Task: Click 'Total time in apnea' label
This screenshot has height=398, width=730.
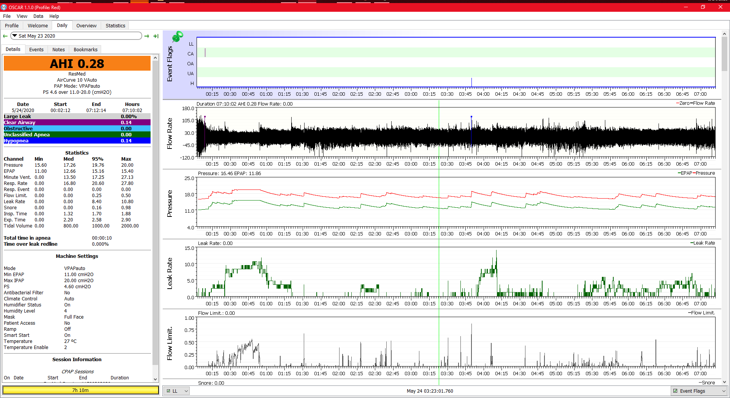Action: pyautogui.click(x=27, y=238)
